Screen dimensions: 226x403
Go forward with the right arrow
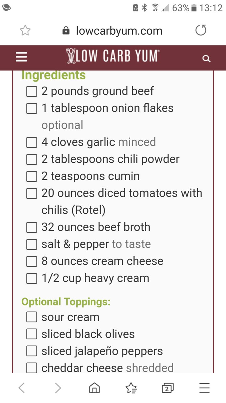(58, 388)
